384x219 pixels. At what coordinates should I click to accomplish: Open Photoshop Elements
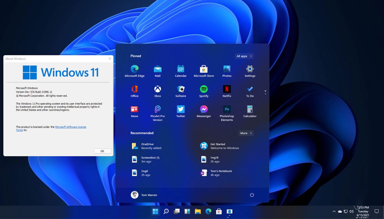pos(227,113)
